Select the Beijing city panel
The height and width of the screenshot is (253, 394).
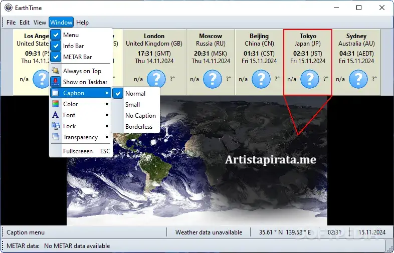(259, 62)
